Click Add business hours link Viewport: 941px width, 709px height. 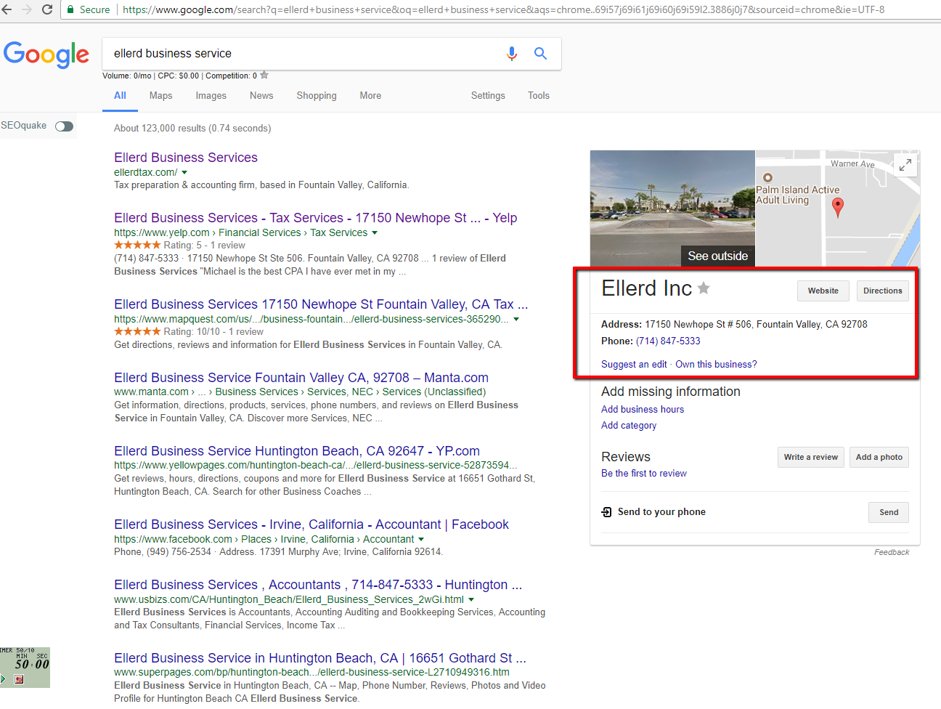[643, 410]
